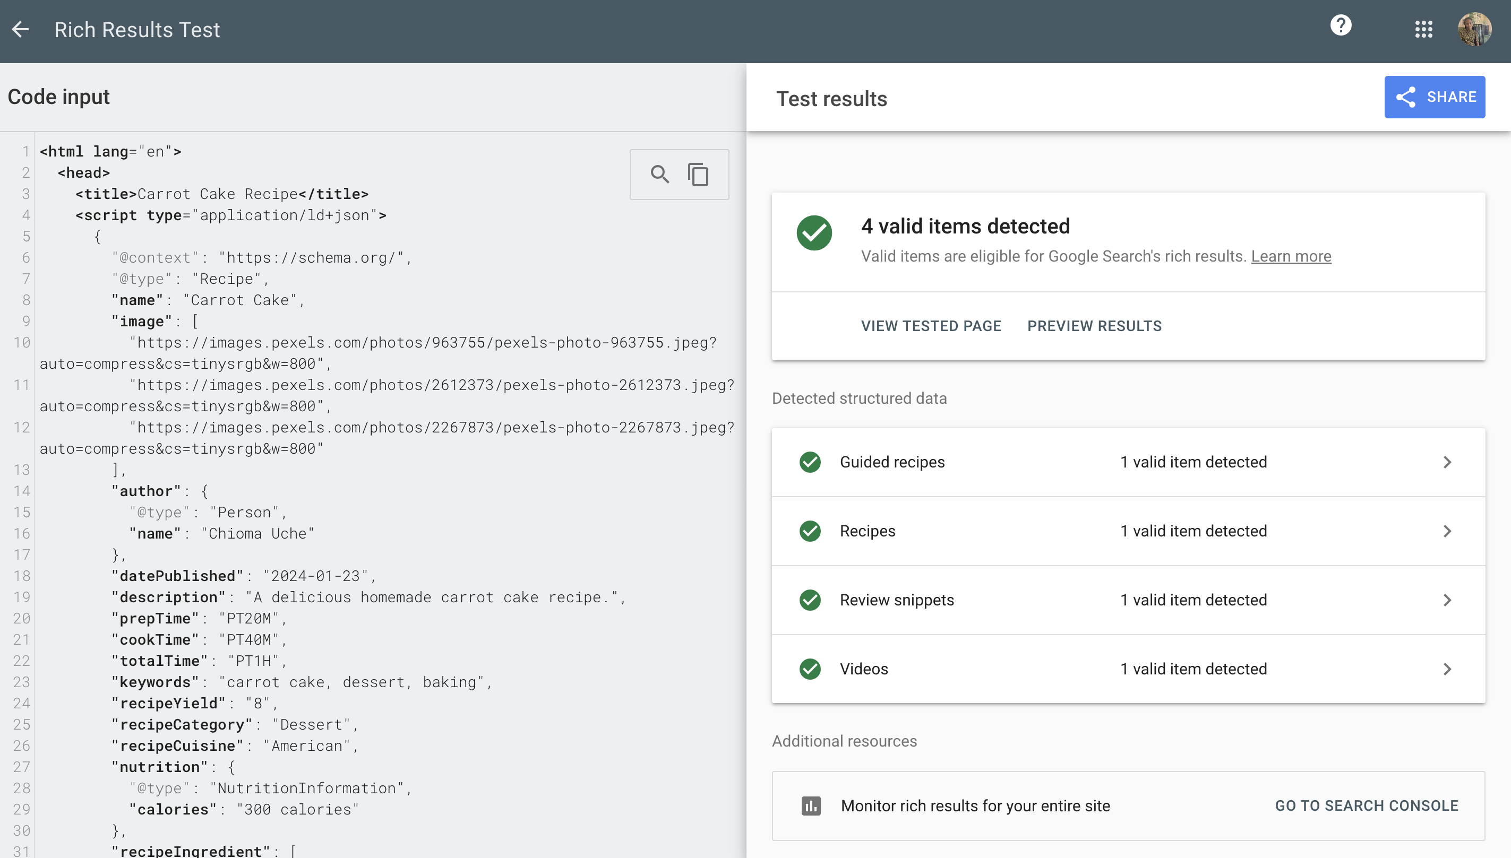This screenshot has width=1511, height=858.
Task: Select the Review snippets label
Action: [x=897, y=600]
